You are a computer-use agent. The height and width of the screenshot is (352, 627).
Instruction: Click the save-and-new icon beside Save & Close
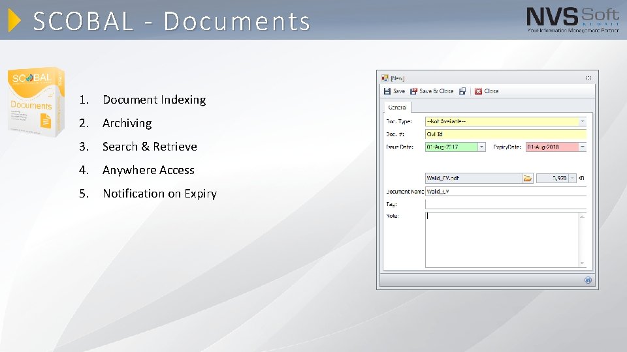[x=462, y=91]
